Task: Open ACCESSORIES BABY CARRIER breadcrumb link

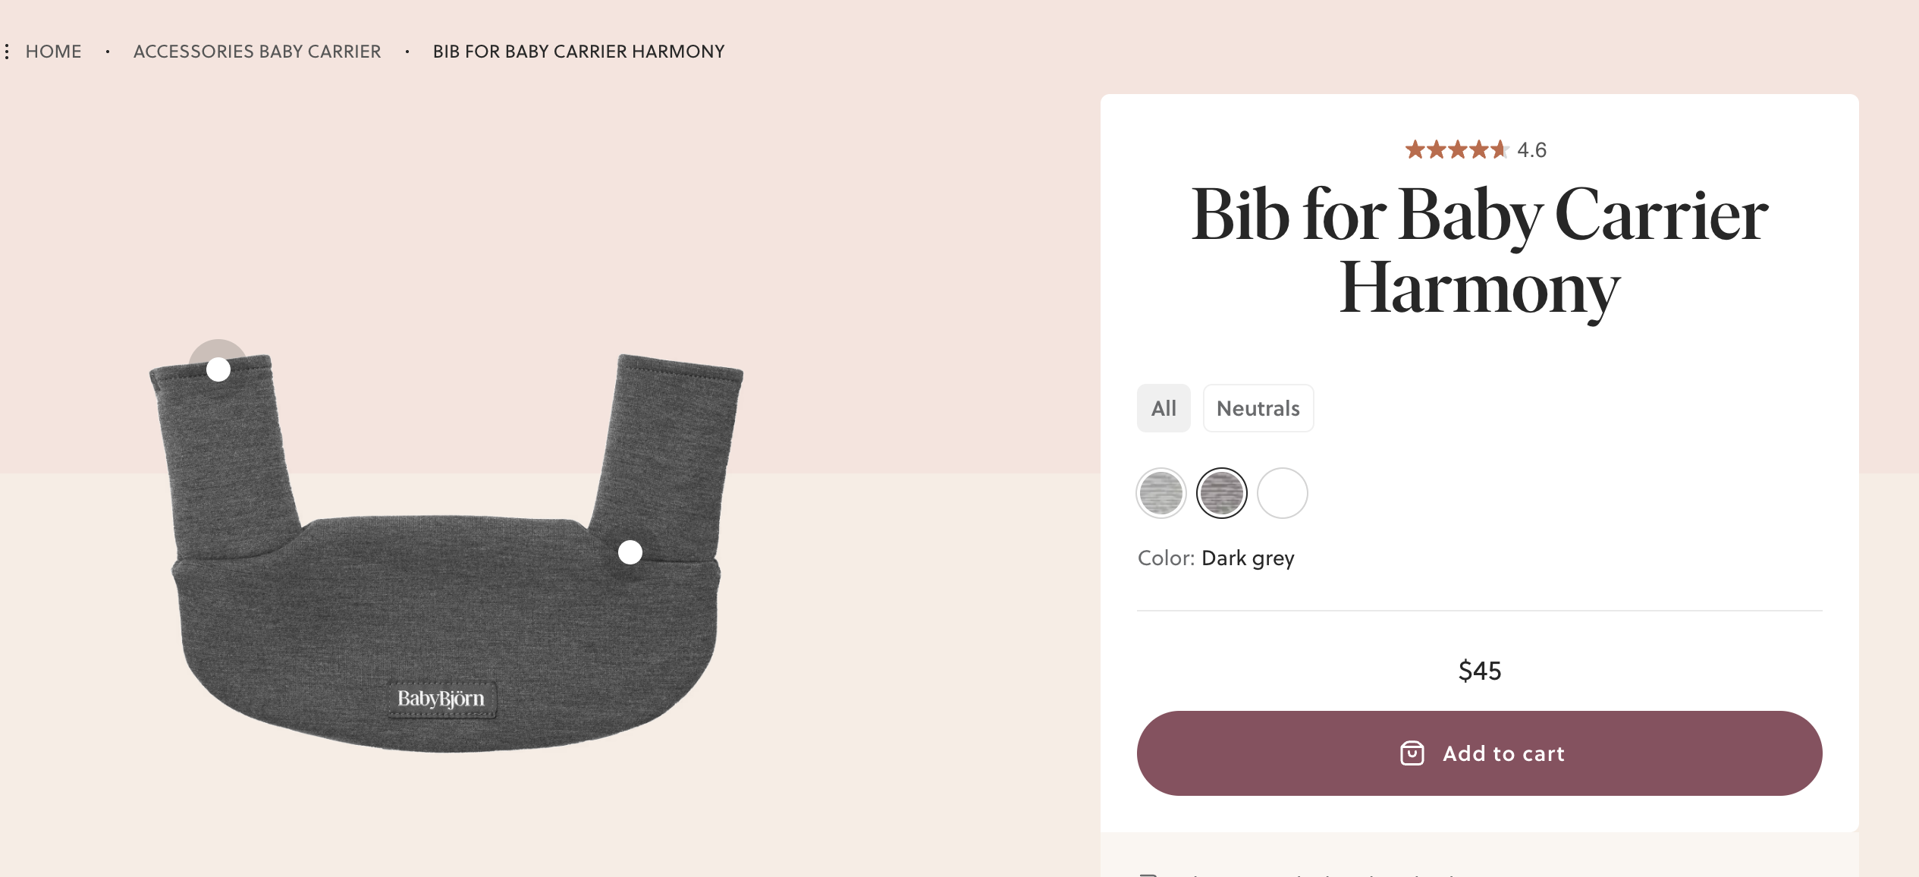Action: (x=257, y=52)
